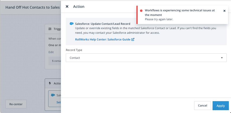
Task: Click the lightning bolt icon on the Action card
Action: [x=50, y=83]
